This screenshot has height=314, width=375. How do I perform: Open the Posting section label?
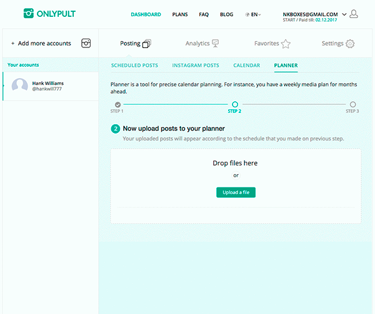click(130, 44)
